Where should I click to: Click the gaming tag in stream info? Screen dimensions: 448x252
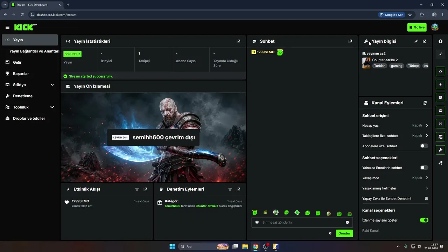tap(397, 66)
